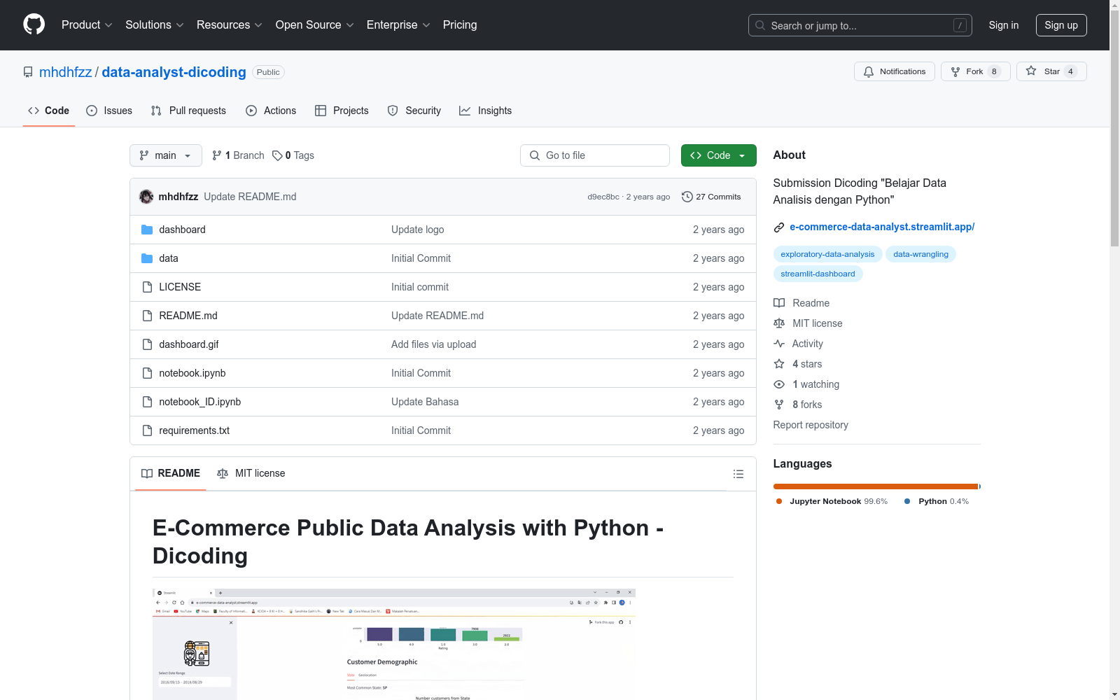View the 27 Commits history link

point(711,197)
